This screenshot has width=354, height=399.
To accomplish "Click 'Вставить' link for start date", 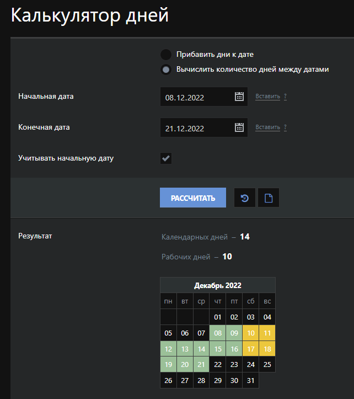I will click(267, 97).
